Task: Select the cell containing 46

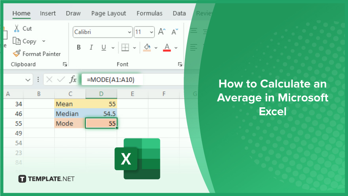Action: tap(13, 113)
